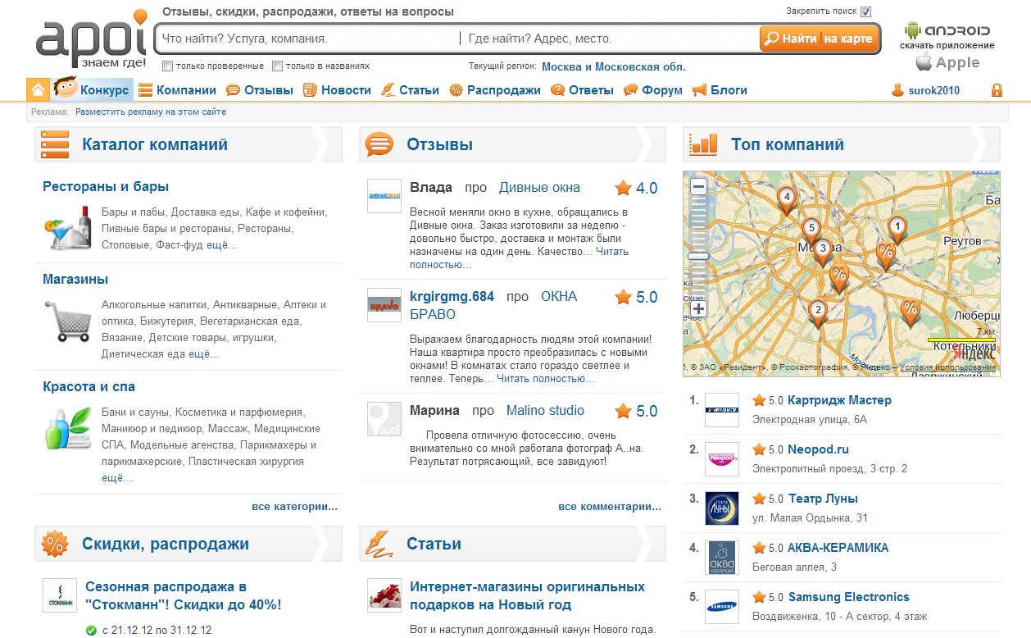Click map marker number 1
Viewport: 1031px width, 638px height.
click(897, 229)
